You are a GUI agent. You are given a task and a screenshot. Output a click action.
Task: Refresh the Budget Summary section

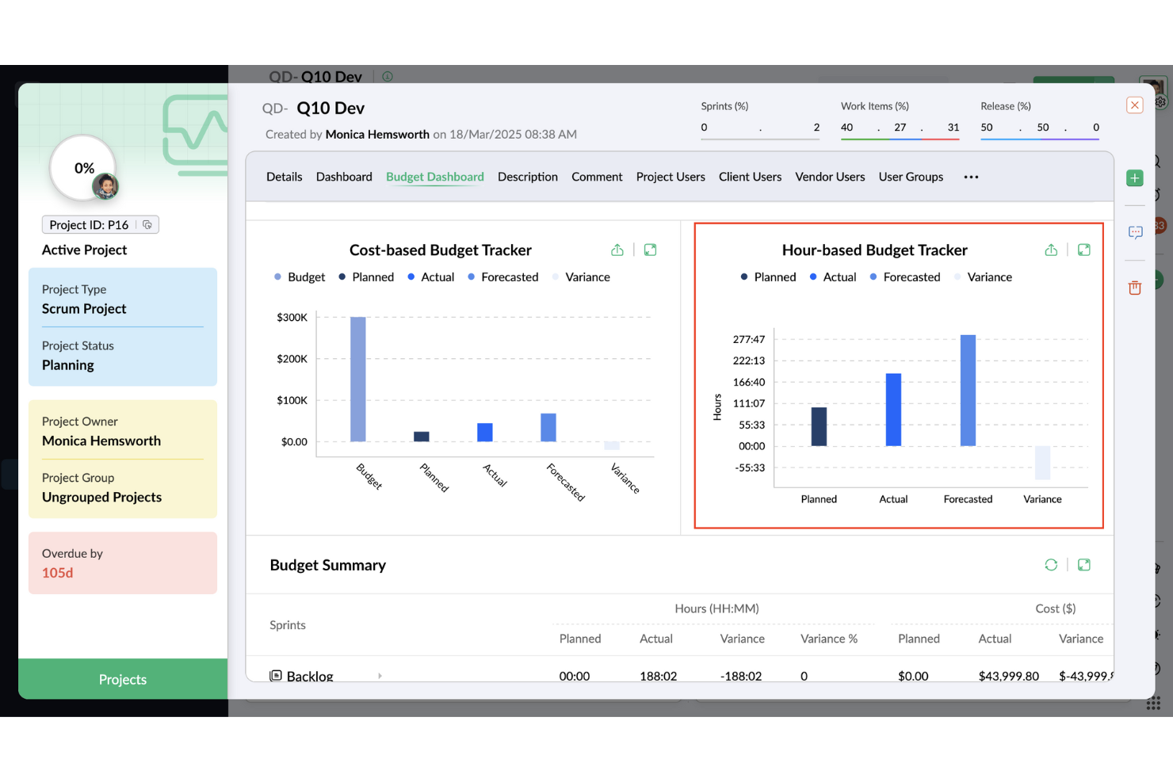(x=1051, y=564)
